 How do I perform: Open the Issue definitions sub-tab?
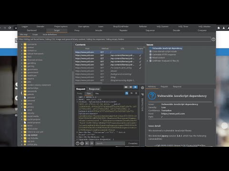pos(50,35)
